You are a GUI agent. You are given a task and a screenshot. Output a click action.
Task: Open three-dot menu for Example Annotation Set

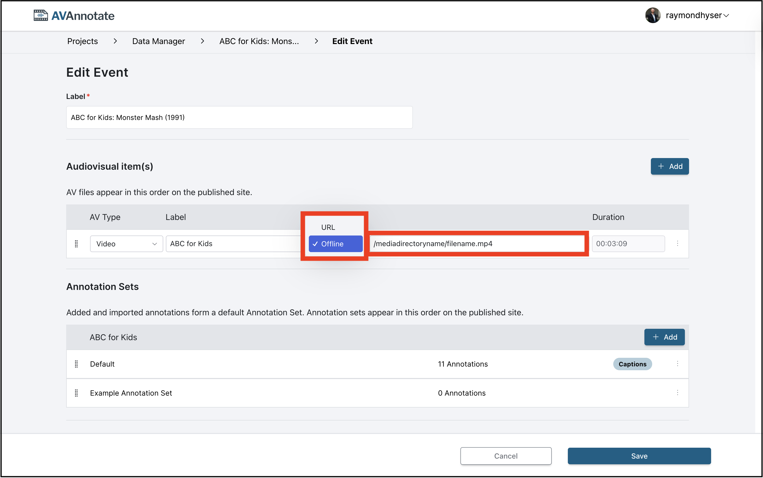pyautogui.click(x=678, y=393)
